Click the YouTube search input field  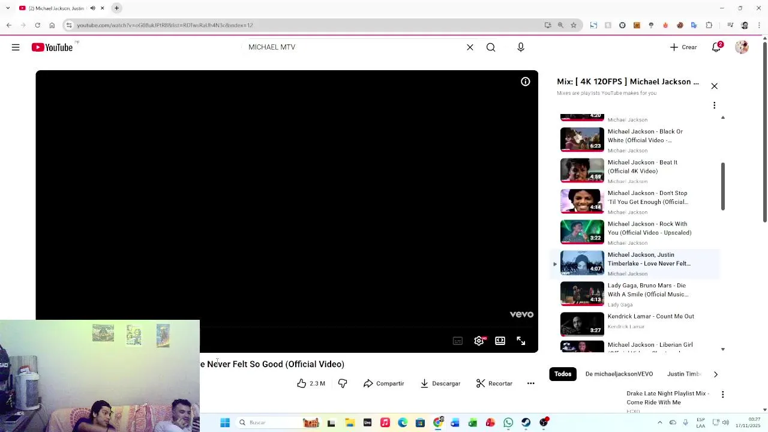pos(354,47)
